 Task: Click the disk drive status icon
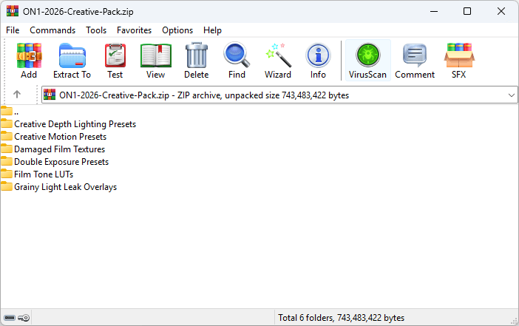pos(10,318)
